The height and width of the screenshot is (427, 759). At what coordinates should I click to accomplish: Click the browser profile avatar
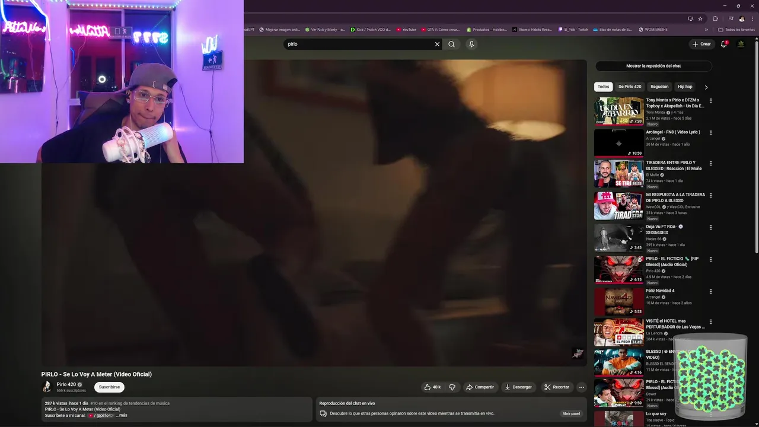741,18
